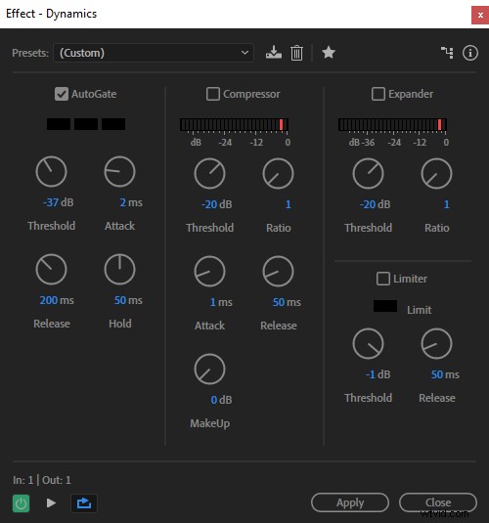Click the Compressor 1 ms attack value
Viewport: 489px width, 523px height.
221,302
